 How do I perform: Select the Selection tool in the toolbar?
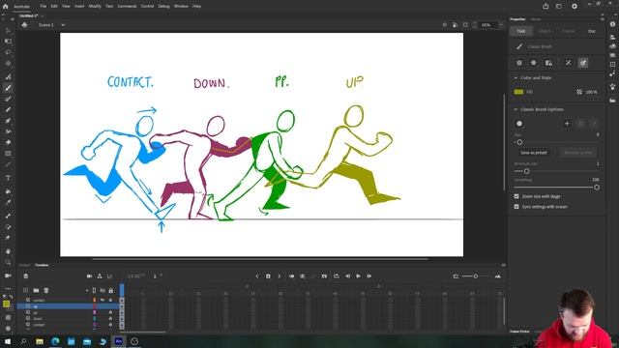click(x=8, y=30)
